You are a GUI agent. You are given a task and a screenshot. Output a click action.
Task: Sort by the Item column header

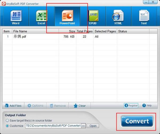[x=7, y=31]
